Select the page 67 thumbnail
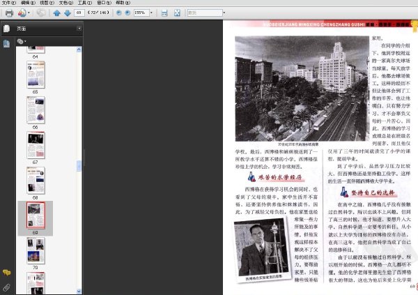This screenshot has height=295, width=418. (x=36, y=145)
